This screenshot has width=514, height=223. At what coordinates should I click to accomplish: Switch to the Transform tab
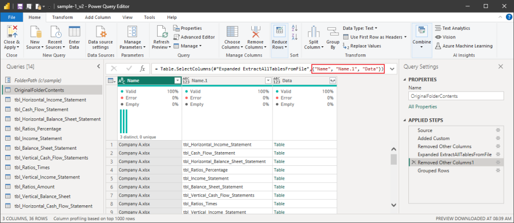click(62, 17)
